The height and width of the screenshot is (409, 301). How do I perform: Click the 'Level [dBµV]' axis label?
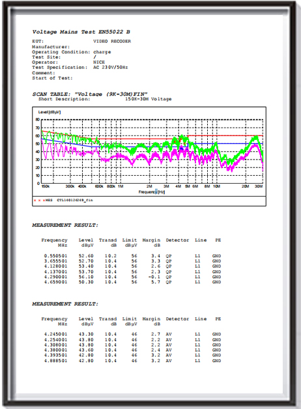click(50, 112)
